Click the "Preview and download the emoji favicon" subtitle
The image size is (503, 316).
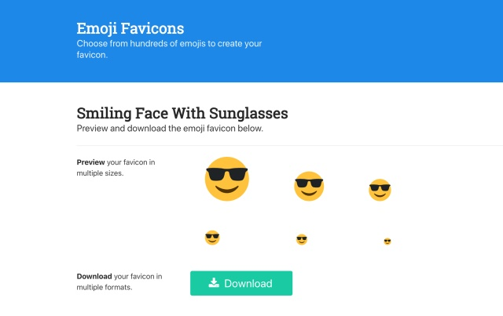pos(170,128)
